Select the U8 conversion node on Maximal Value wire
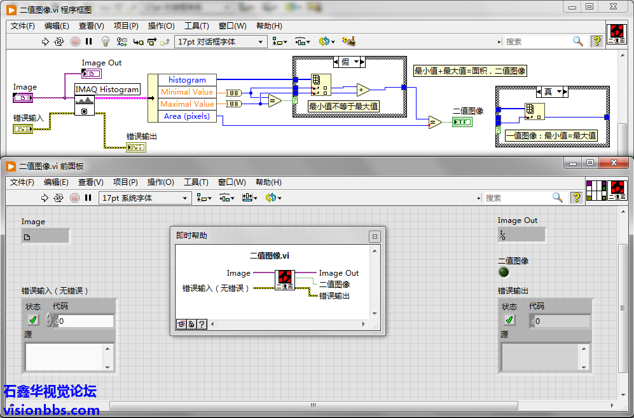Image resolution: width=634 pixels, height=418 pixels. (234, 104)
